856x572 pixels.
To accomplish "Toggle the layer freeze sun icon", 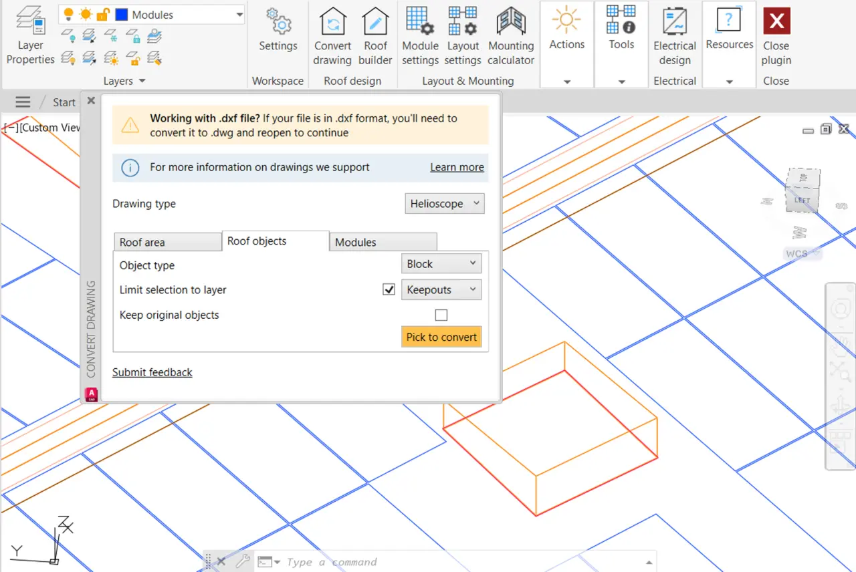I will pyautogui.click(x=86, y=14).
